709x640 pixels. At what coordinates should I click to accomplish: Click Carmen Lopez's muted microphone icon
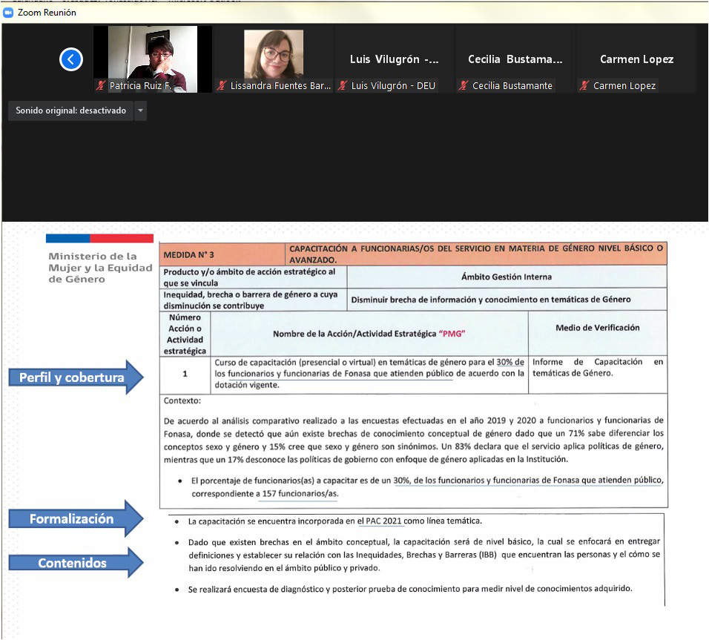[584, 86]
